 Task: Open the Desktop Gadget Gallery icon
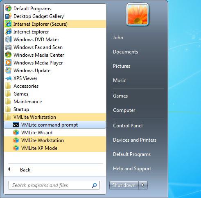point(8,16)
